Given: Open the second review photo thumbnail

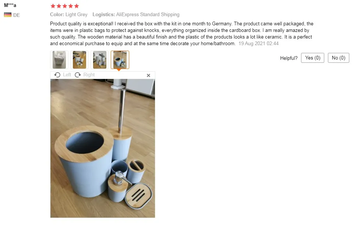Looking at the screenshot, I should pyautogui.click(x=79, y=60).
